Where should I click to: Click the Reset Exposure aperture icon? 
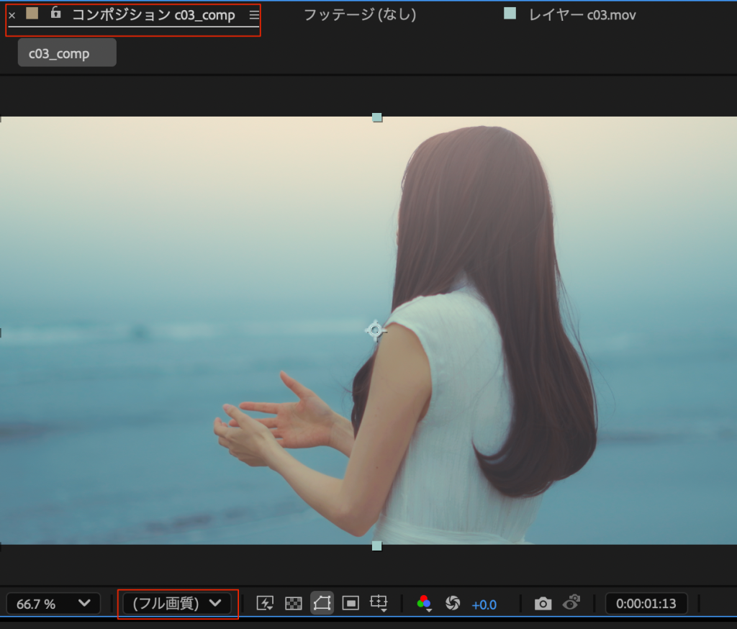[x=453, y=603]
